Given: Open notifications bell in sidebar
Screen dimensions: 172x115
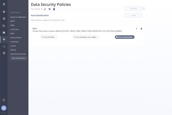Looking at the screenshot, I should click(x=4, y=100).
